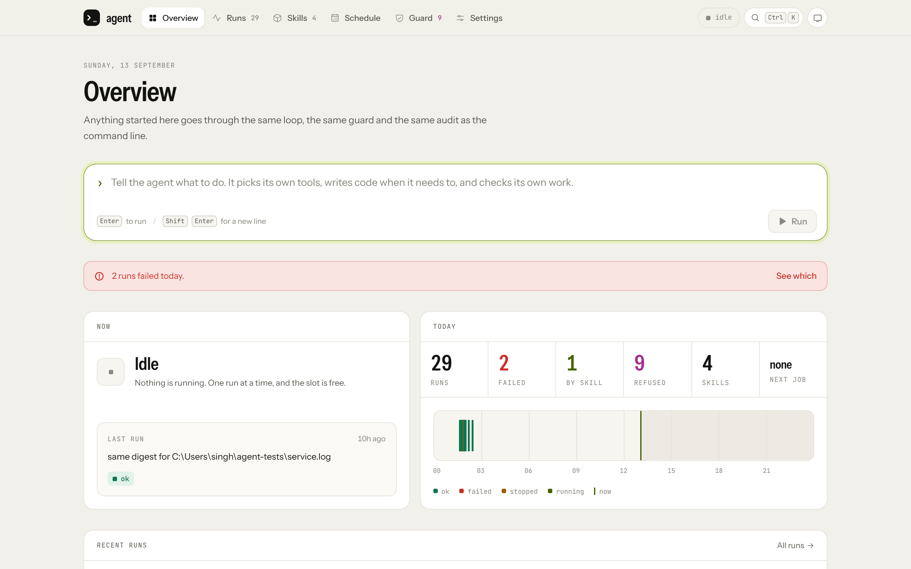Click the running legend entry

coord(566,491)
